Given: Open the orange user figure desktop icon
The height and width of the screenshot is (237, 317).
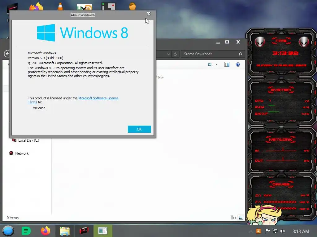Looking at the screenshot, I should coord(132,6).
